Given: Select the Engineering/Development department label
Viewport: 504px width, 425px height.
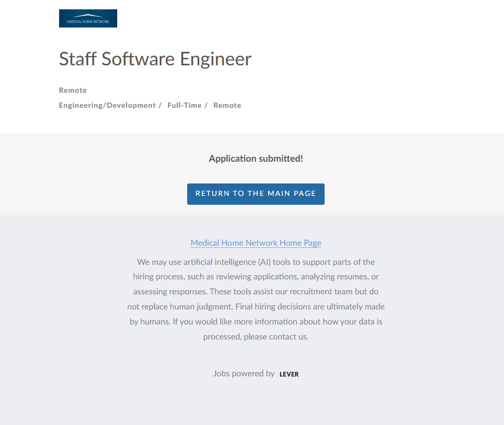Looking at the screenshot, I should pyautogui.click(x=107, y=105).
